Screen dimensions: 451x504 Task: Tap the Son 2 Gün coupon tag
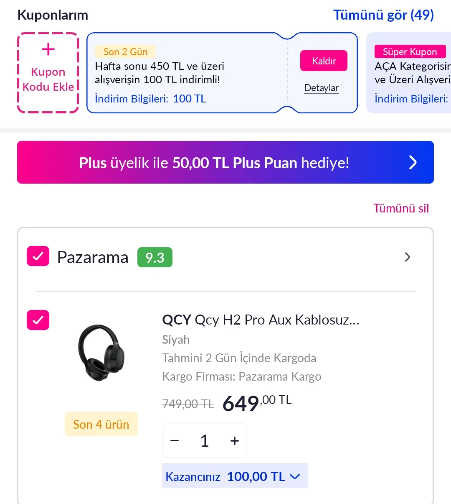(125, 52)
